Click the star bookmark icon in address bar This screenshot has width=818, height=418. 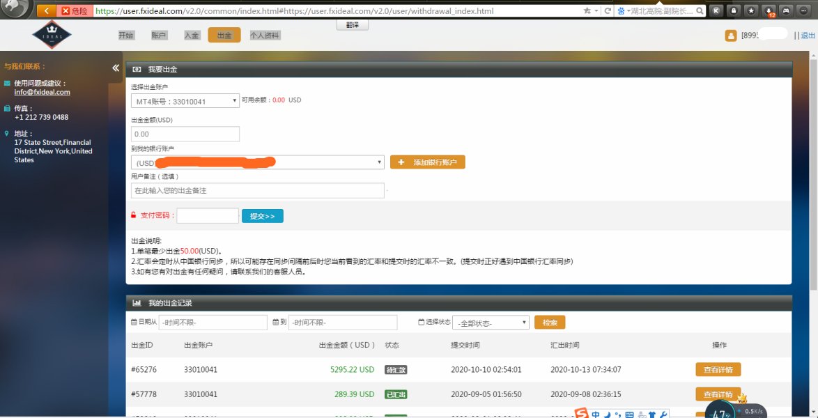point(587,11)
